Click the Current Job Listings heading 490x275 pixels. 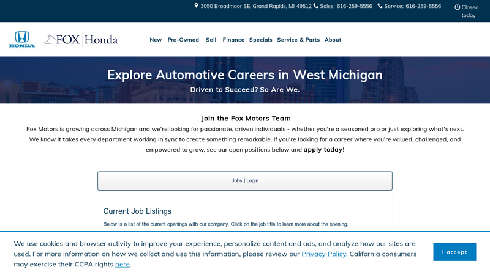click(x=137, y=211)
